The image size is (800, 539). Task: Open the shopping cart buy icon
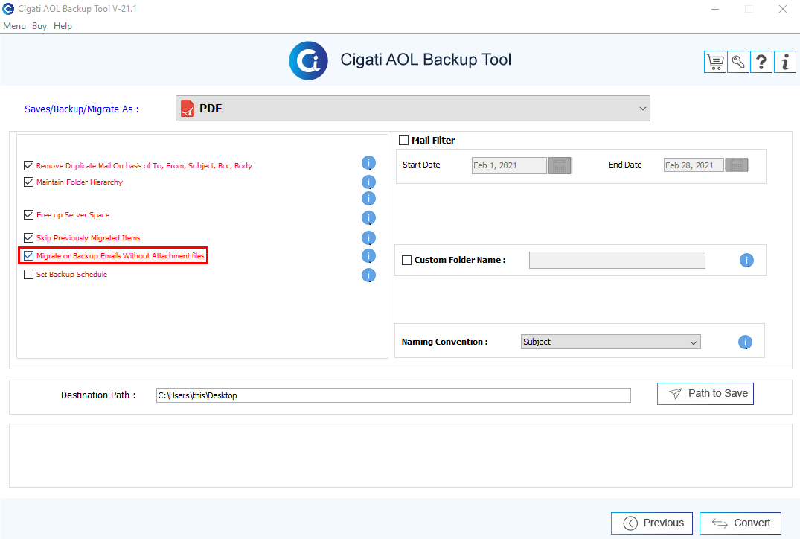715,63
